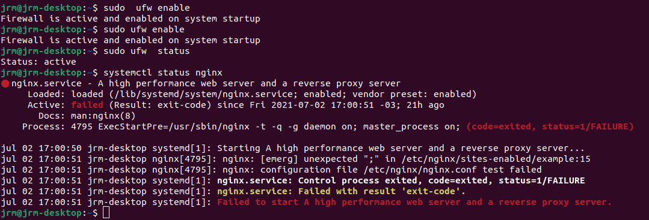Click the man:nginx(8) docs reference
Viewport: 649px width, 220px height.
[x=103, y=116]
